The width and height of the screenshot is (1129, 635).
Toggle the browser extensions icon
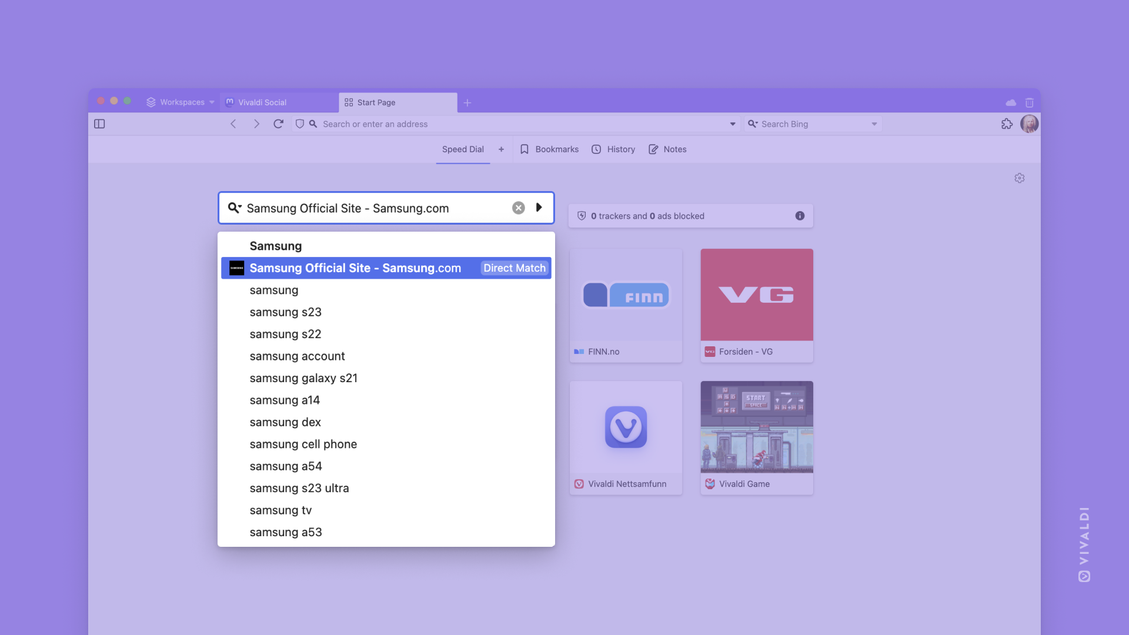(1007, 124)
